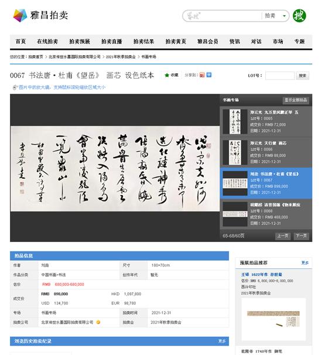The height and width of the screenshot is (355, 322).
Task: Click title of LOT 0068 listing
Action: click(275, 204)
